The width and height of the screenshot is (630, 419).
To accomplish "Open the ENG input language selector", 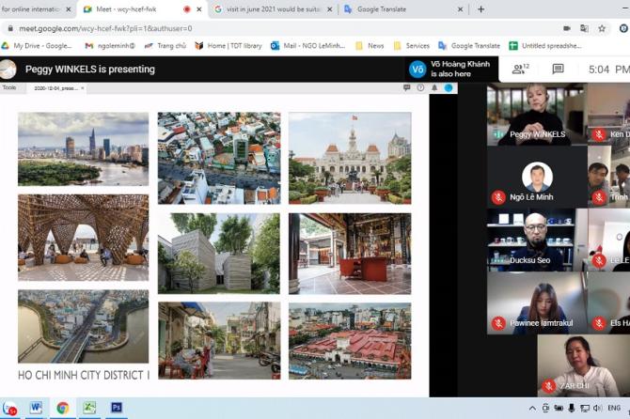I will point(613,409).
